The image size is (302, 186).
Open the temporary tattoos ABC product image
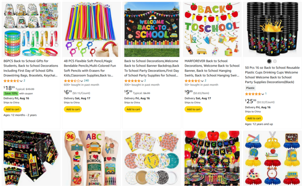coord(91,158)
